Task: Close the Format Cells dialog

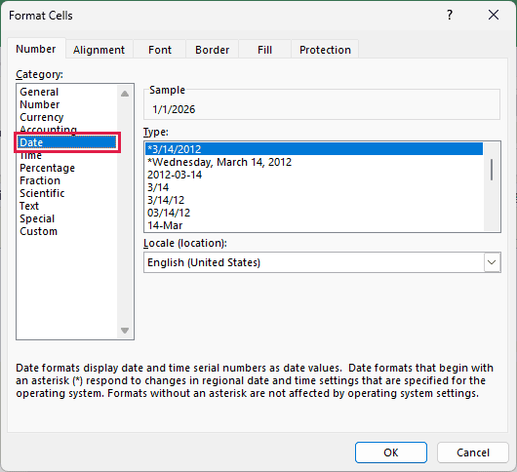Action: pos(494,15)
